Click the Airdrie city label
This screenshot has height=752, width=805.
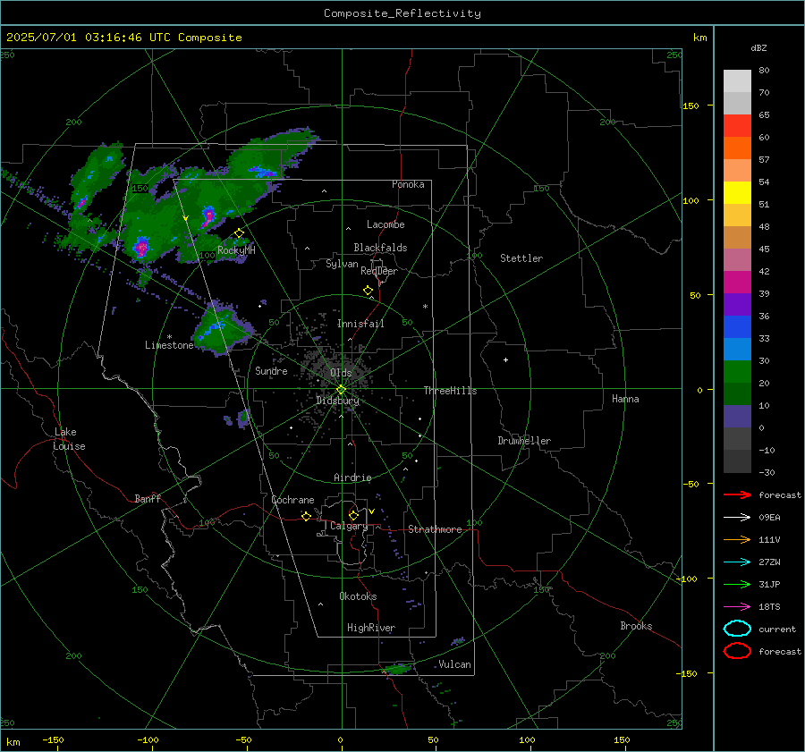coord(352,477)
